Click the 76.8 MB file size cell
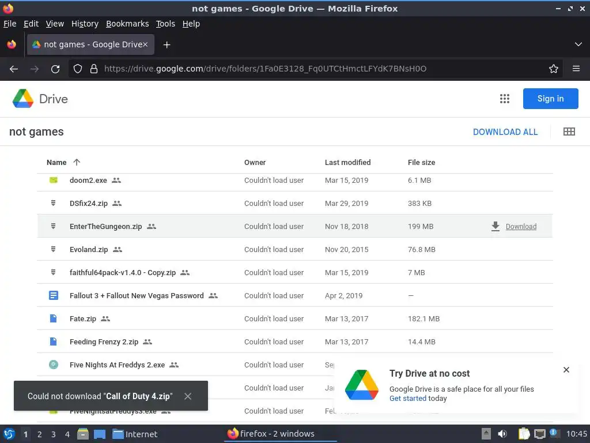 point(421,249)
